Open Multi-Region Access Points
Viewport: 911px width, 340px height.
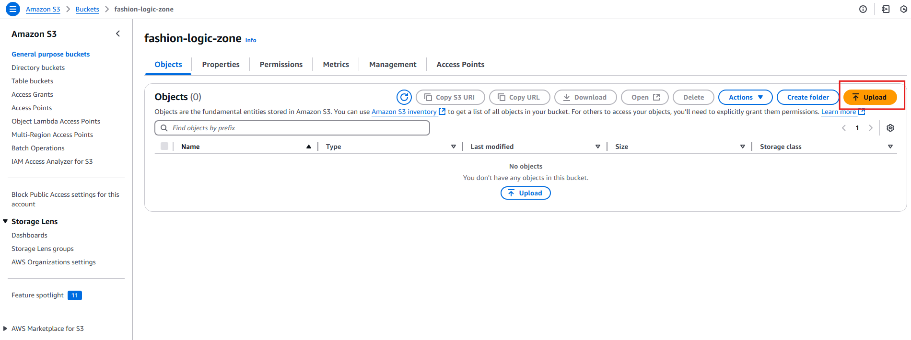coord(52,135)
